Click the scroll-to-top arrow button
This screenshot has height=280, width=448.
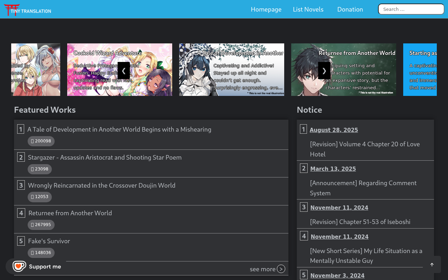(432, 265)
